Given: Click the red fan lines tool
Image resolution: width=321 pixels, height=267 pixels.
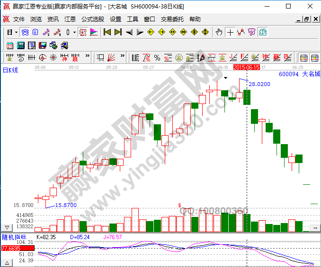Looking at the screenshot, I should tap(111, 58).
